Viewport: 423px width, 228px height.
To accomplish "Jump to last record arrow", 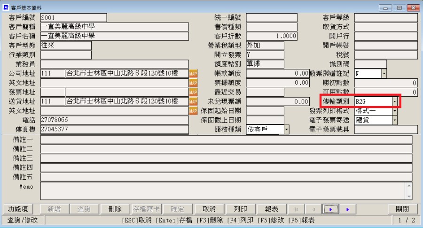I will point(348,209).
